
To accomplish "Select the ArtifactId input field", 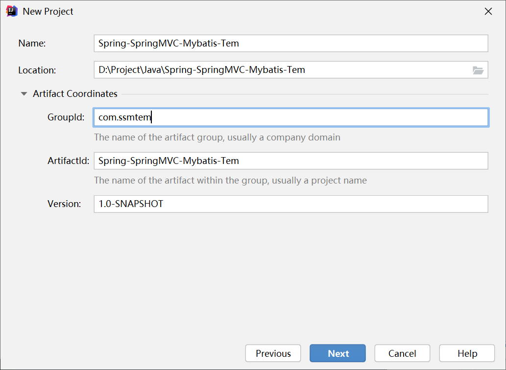I will coord(291,161).
